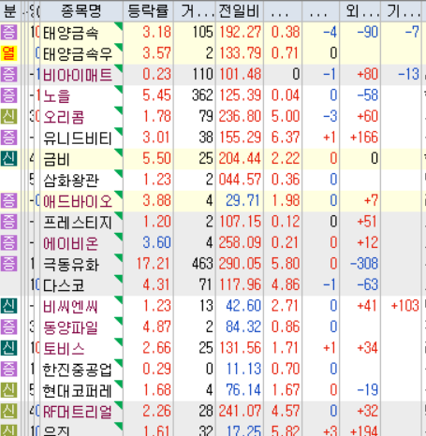Select stock name 노을
This screenshot has width=426, height=436.
[x=57, y=96]
